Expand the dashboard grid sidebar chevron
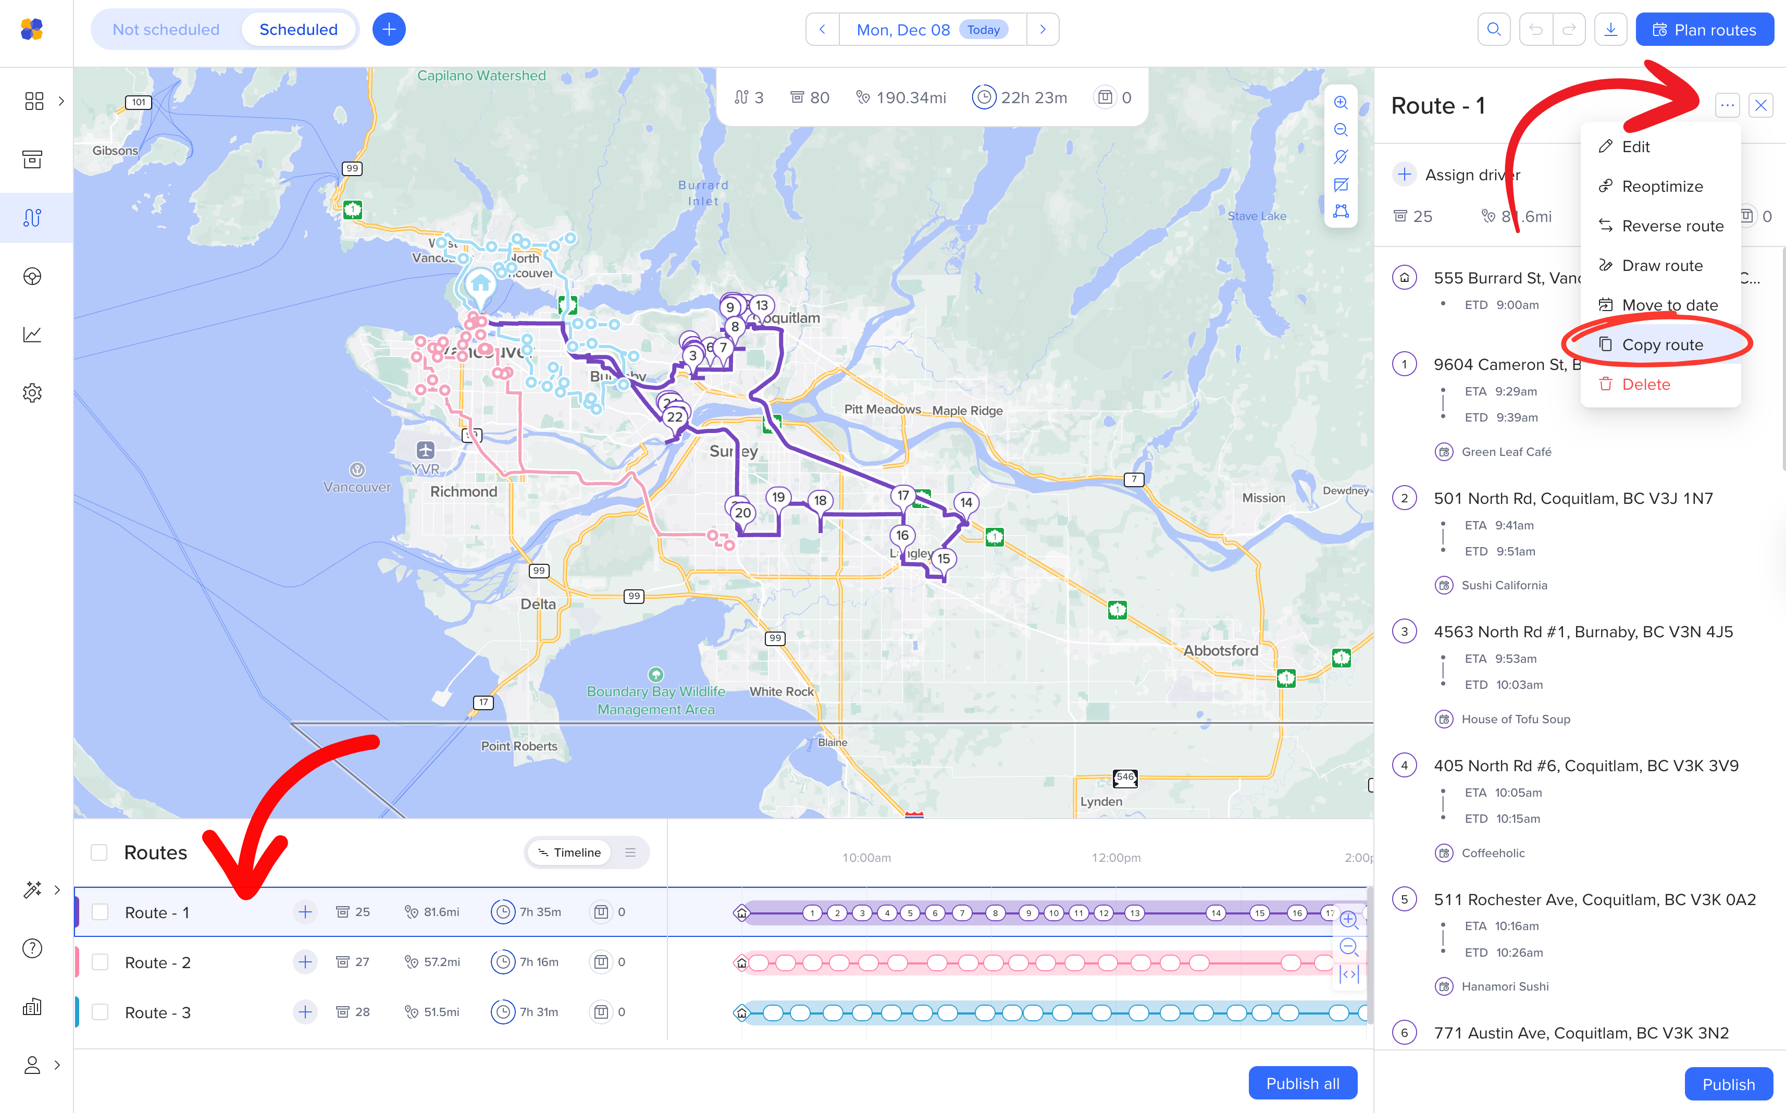Screen dimensions: 1786x1113 coord(61,101)
